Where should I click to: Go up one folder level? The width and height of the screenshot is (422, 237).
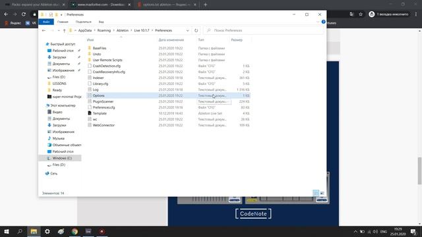tap(64, 31)
